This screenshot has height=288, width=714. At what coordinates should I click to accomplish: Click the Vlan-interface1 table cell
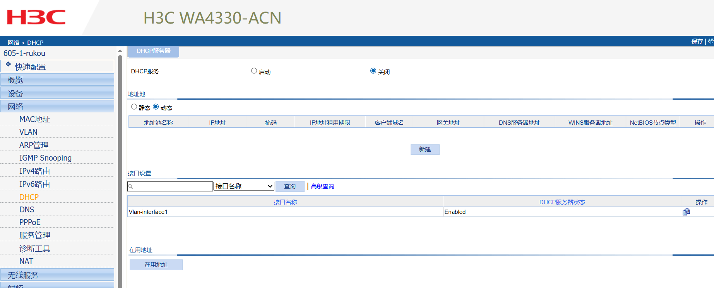285,212
